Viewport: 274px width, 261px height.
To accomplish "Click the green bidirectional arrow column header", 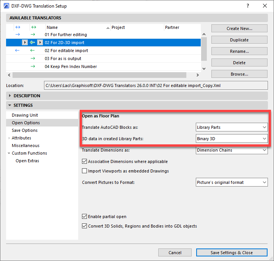I will 34,27.
